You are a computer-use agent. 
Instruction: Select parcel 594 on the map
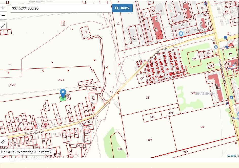(x=208, y=54)
